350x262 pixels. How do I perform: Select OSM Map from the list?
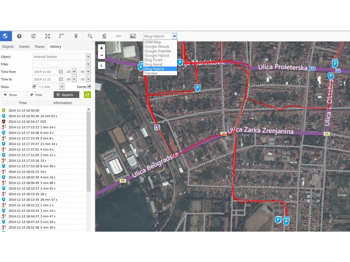(x=153, y=42)
